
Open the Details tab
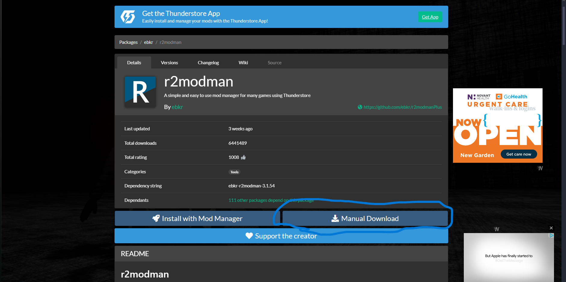click(134, 62)
